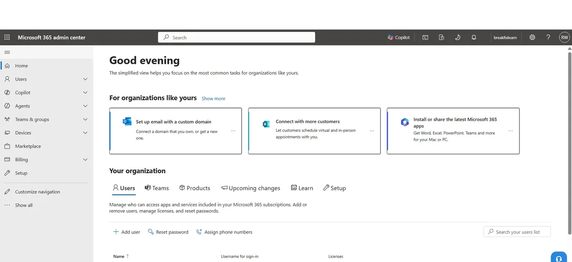This screenshot has width=572, height=262.
Task: Click the Agents icon in sidebar
Action: coord(7,106)
